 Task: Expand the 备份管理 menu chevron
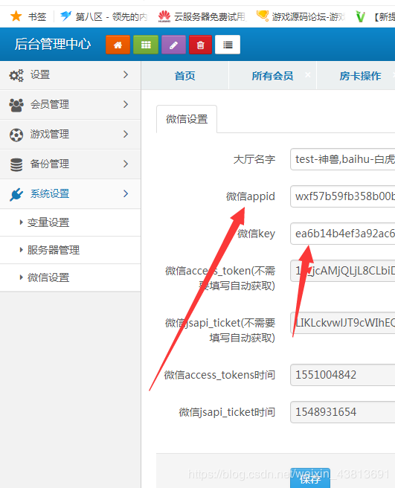(126, 164)
